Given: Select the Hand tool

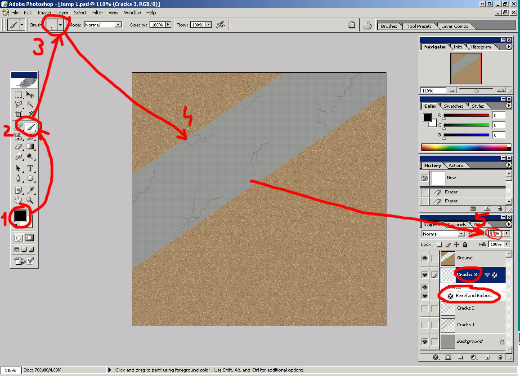Looking at the screenshot, I should pos(18,200).
